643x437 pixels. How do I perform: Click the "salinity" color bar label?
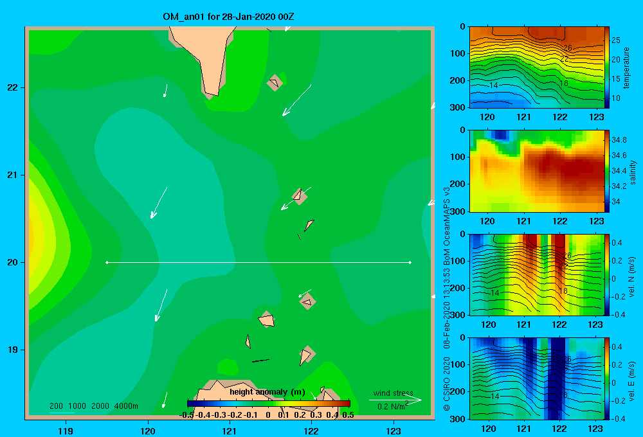pyautogui.click(x=633, y=172)
